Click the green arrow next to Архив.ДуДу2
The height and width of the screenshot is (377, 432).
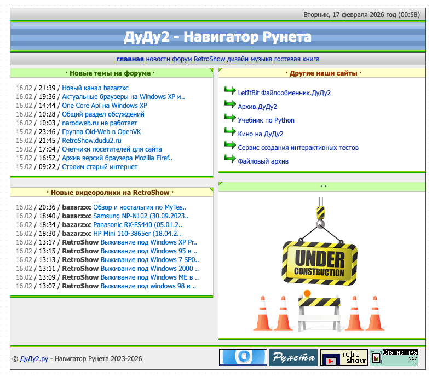(229, 104)
